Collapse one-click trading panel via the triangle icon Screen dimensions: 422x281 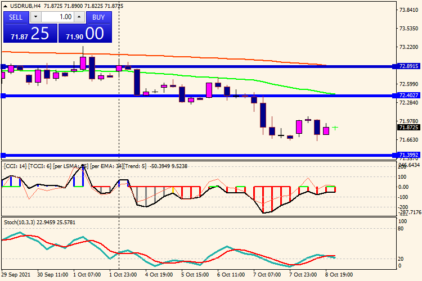pos(6,6)
